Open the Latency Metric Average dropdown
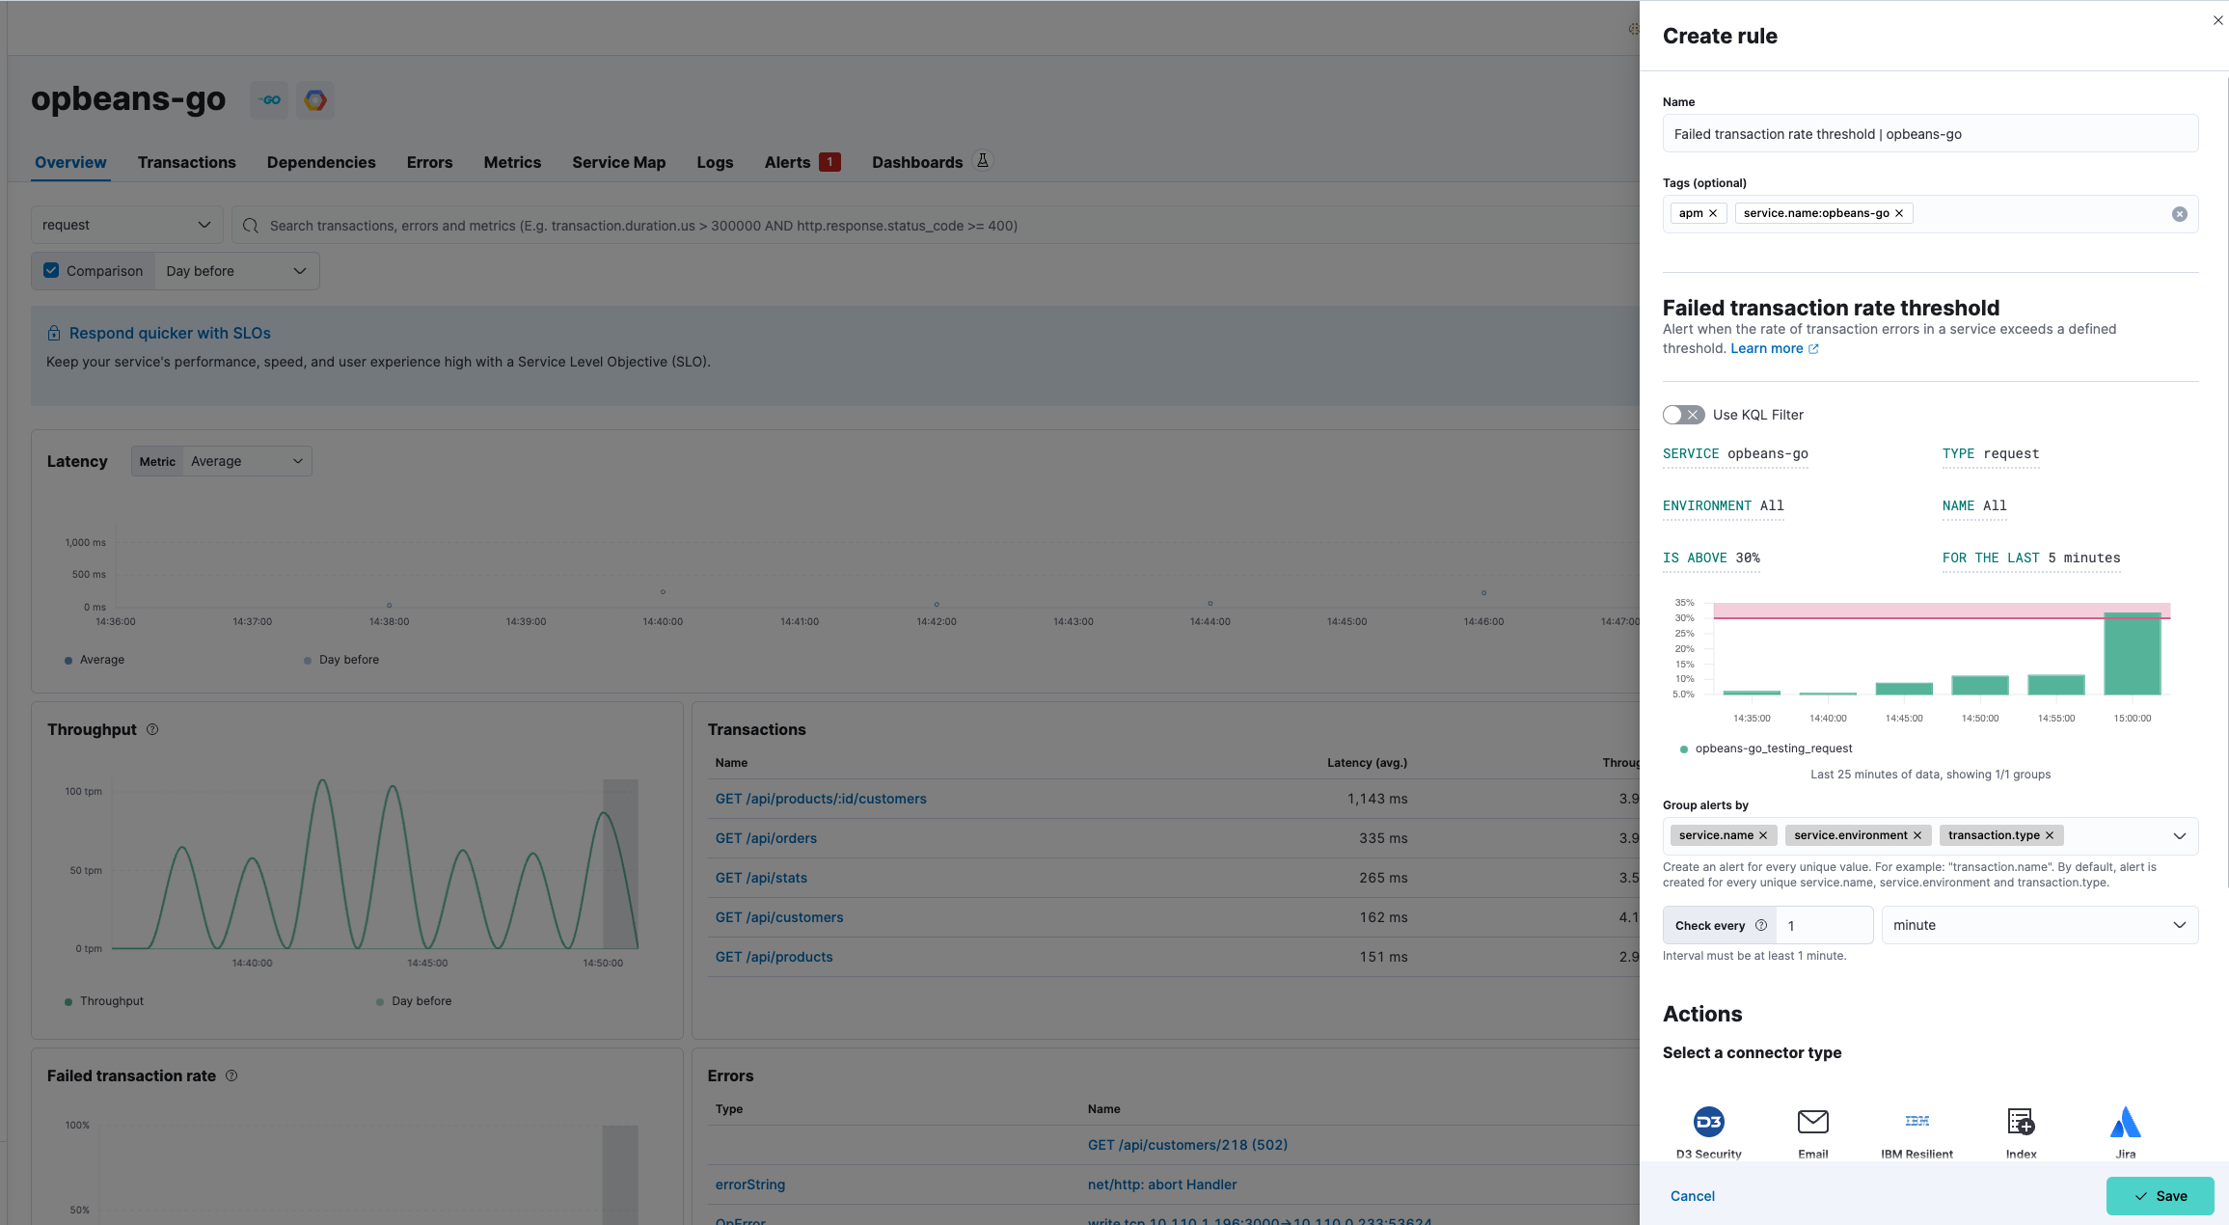Screen dimensions: 2229x1225 click(246, 461)
